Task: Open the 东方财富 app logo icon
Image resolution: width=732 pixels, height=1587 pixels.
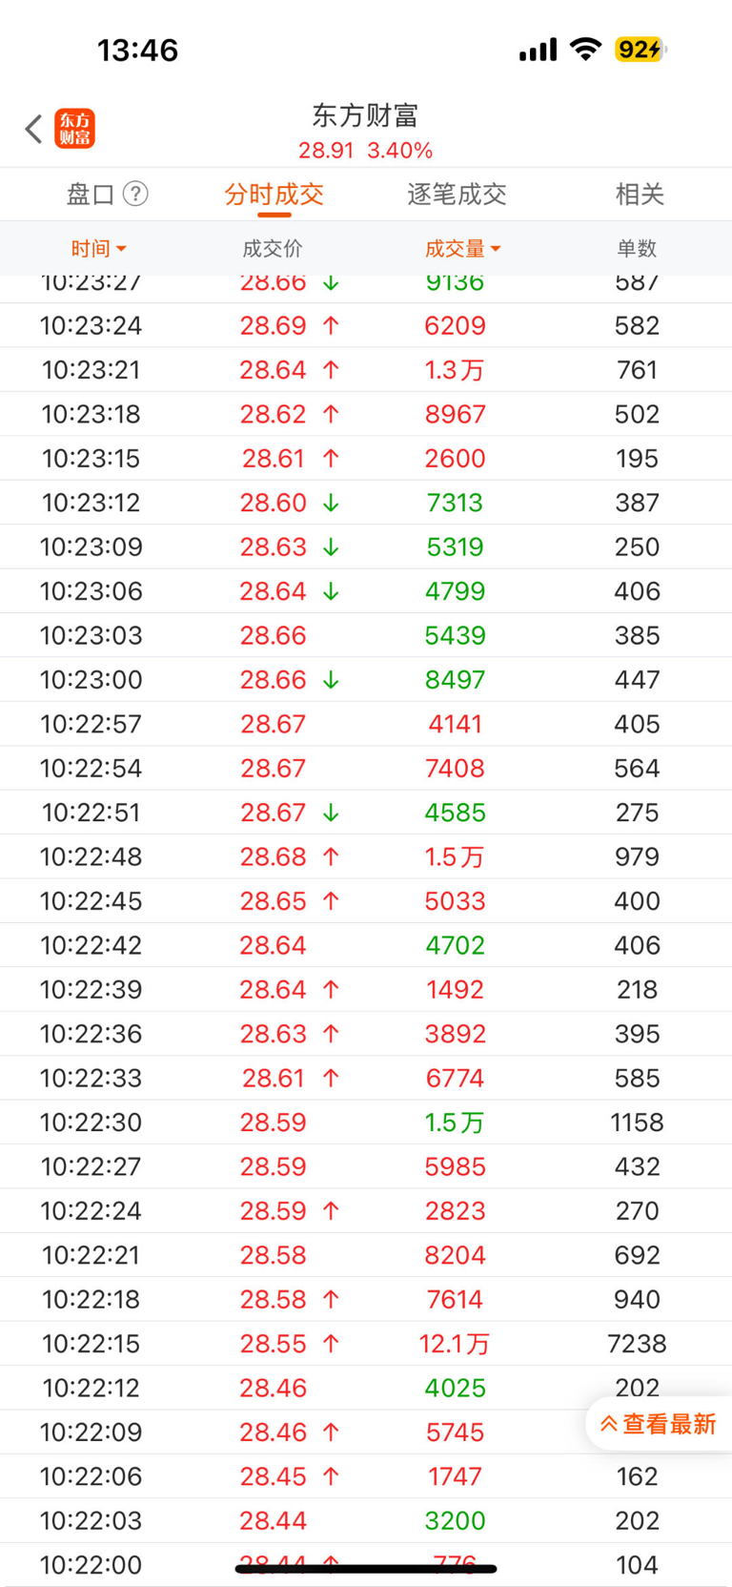Action: [75, 129]
